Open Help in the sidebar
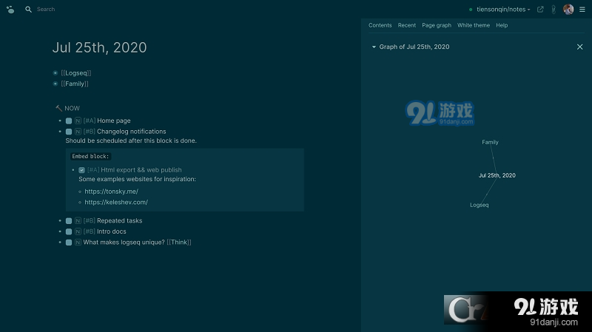This screenshot has width=592, height=332. (x=502, y=25)
